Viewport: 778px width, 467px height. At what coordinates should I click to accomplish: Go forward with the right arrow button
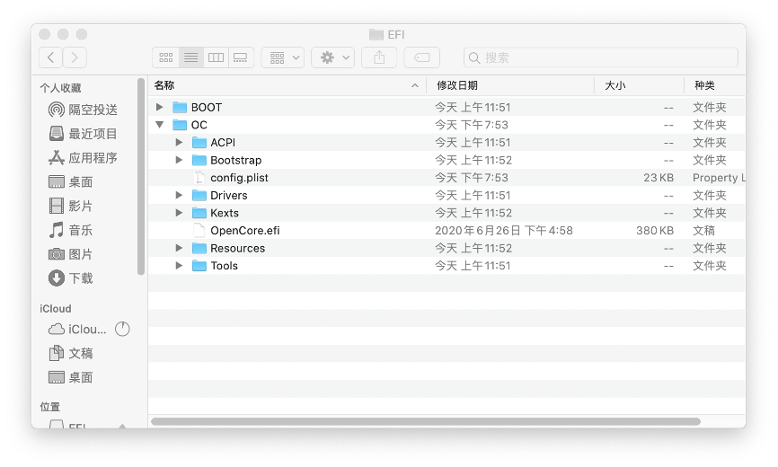75,57
